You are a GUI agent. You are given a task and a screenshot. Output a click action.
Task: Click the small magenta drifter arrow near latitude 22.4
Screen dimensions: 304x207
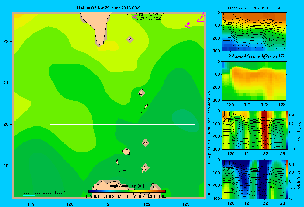point(187,25)
